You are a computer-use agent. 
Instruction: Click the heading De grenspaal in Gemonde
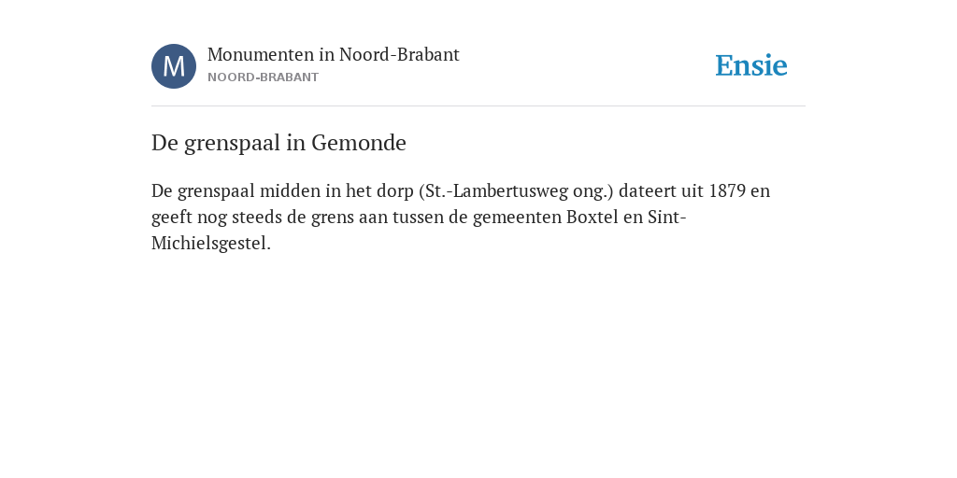(x=279, y=143)
